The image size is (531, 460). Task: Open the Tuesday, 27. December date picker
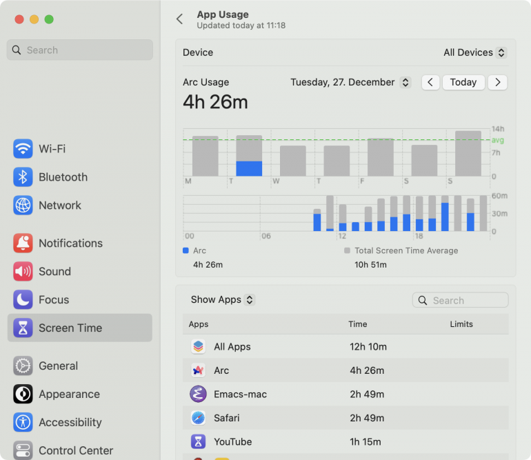pyautogui.click(x=350, y=82)
